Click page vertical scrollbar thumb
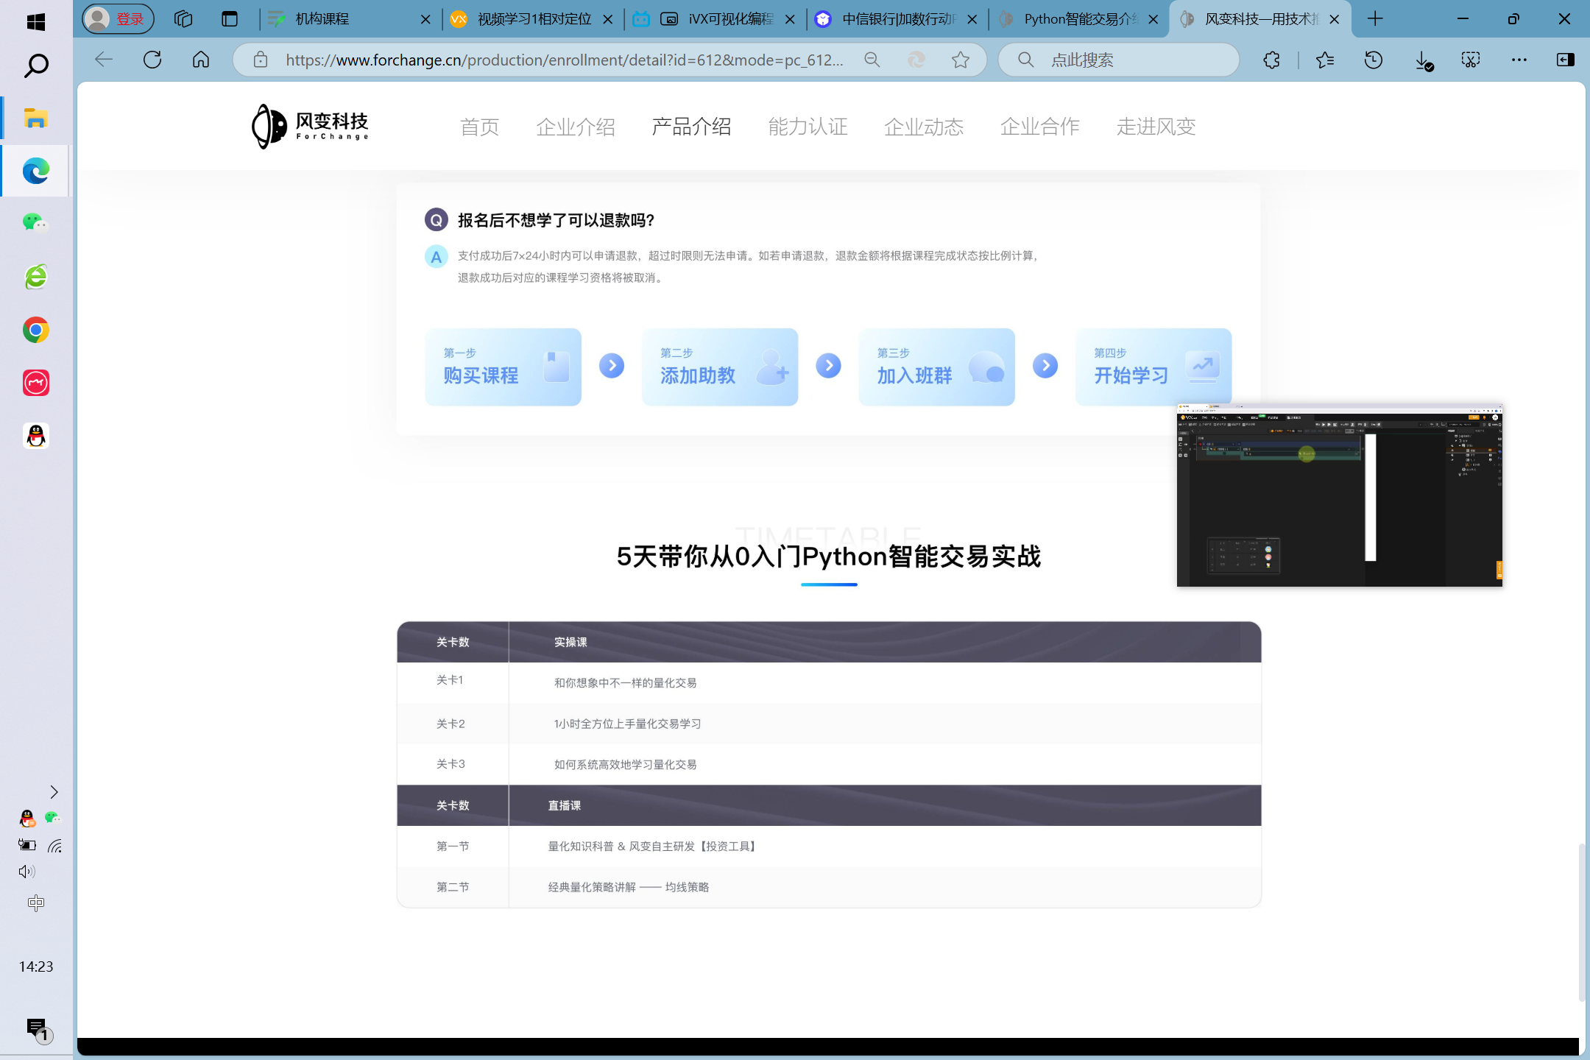The image size is (1590, 1060). [1581, 922]
